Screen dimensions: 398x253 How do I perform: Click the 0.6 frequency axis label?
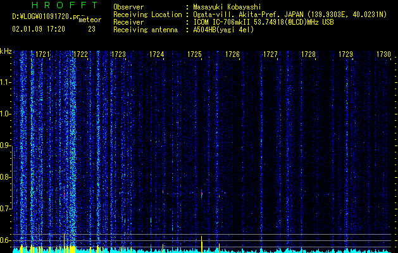(x=6, y=240)
